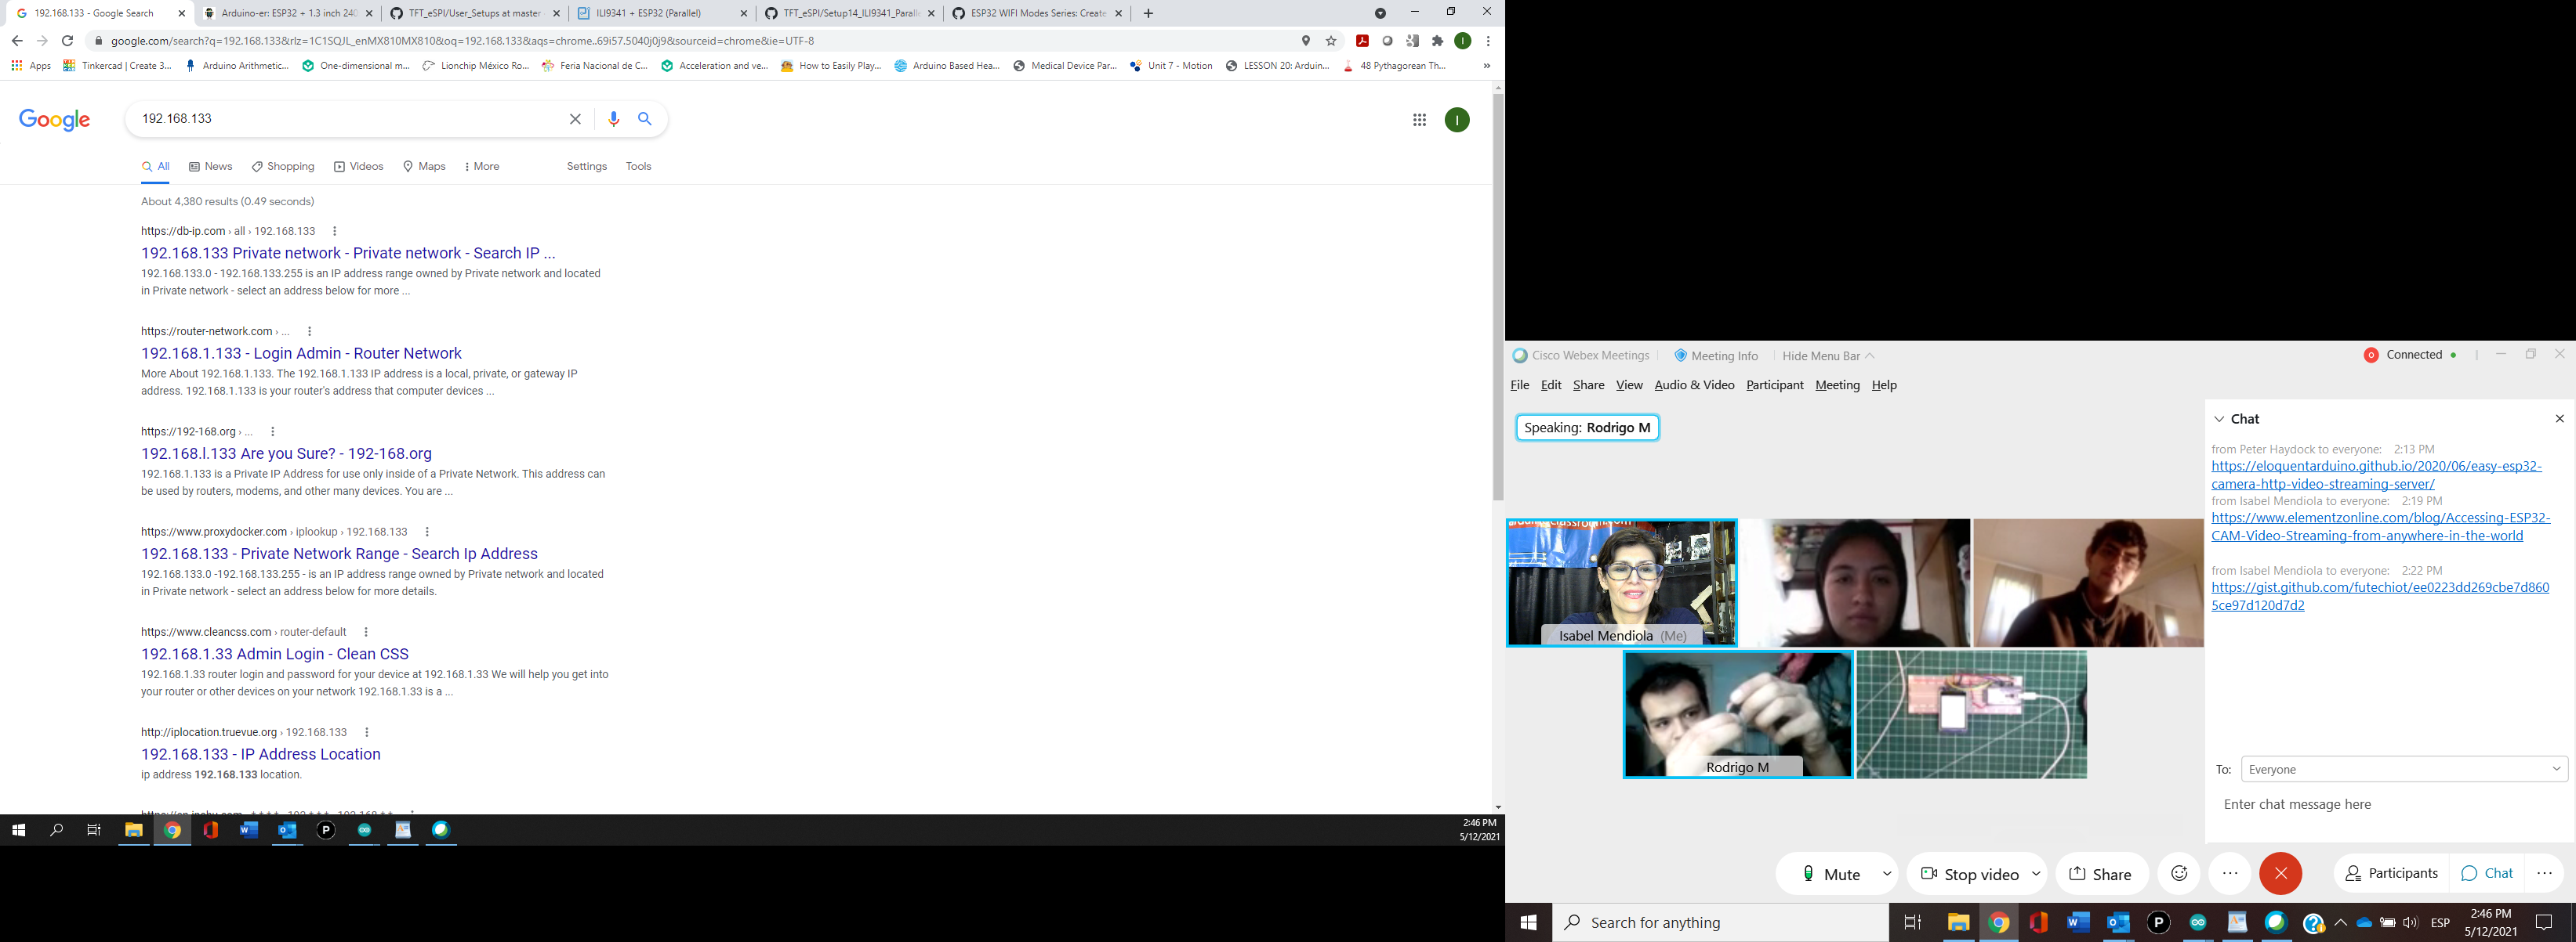Image resolution: width=2576 pixels, height=942 pixels.
Task: Open the Webex Participant menu
Action: [x=1774, y=385]
